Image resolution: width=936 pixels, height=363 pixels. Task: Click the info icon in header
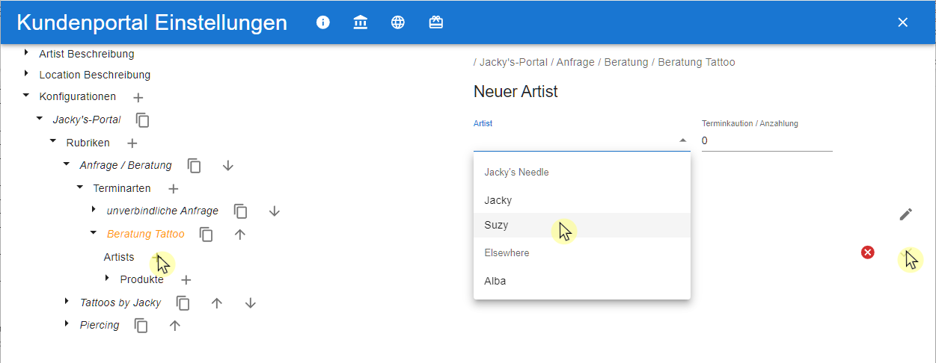[323, 22]
